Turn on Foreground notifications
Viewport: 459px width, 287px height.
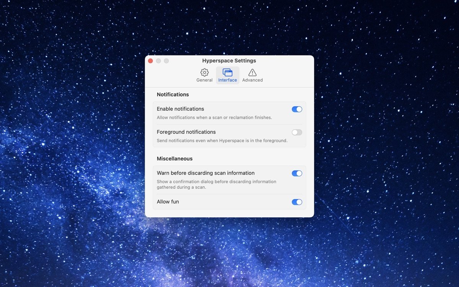(x=297, y=132)
